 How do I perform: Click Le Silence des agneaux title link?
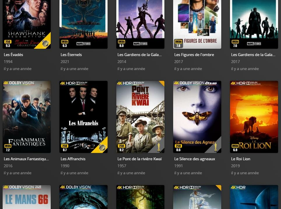click(195, 159)
